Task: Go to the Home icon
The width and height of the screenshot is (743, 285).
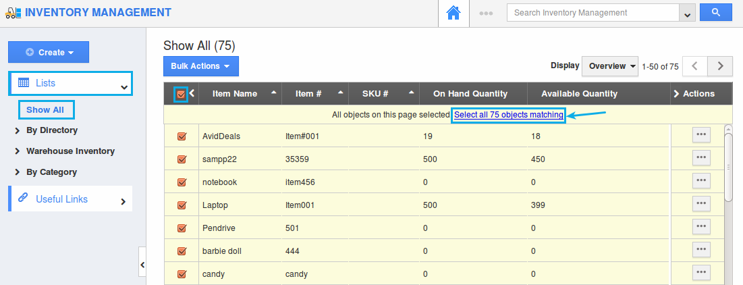Action: pos(453,14)
